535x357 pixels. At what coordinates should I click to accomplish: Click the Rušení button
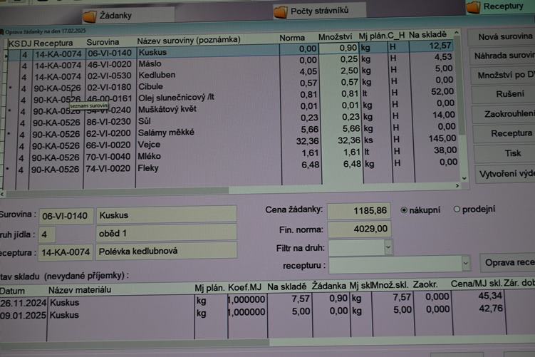click(x=504, y=95)
